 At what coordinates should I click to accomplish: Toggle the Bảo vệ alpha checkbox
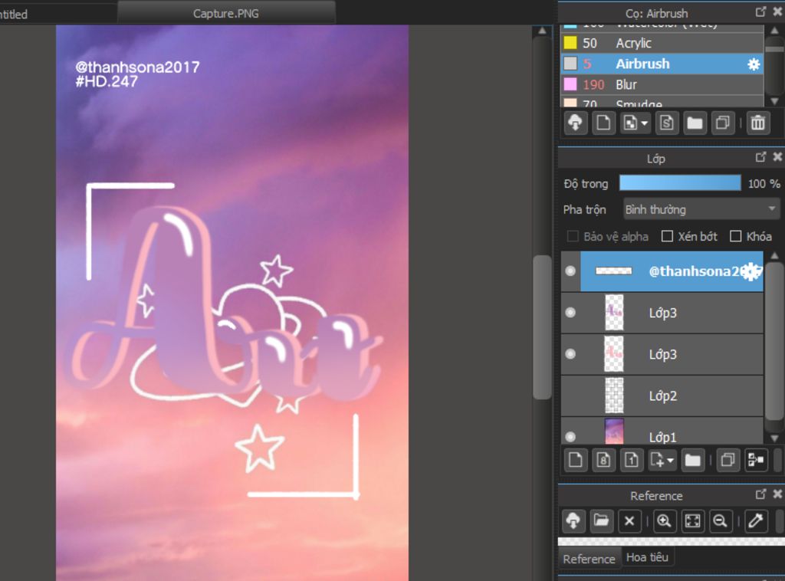pyautogui.click(x=572, y=236)
